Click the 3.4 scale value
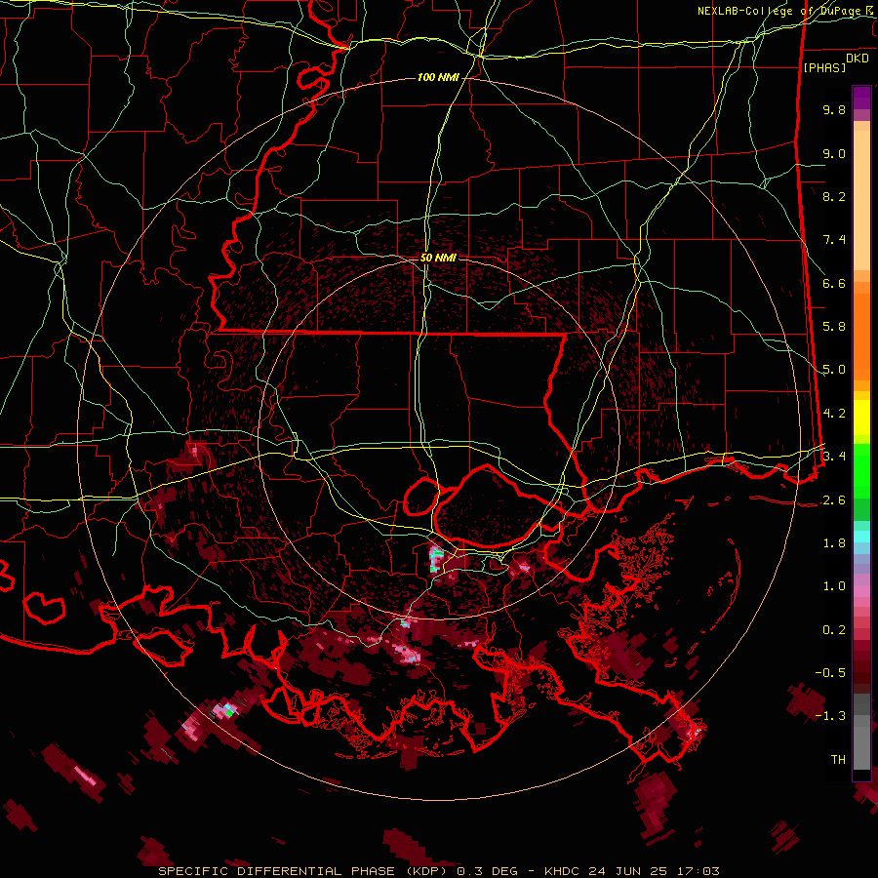 tap(834, 457)
